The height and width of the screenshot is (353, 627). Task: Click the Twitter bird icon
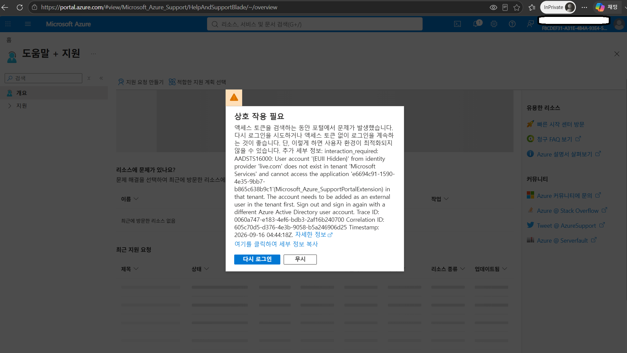pos(530,225)
